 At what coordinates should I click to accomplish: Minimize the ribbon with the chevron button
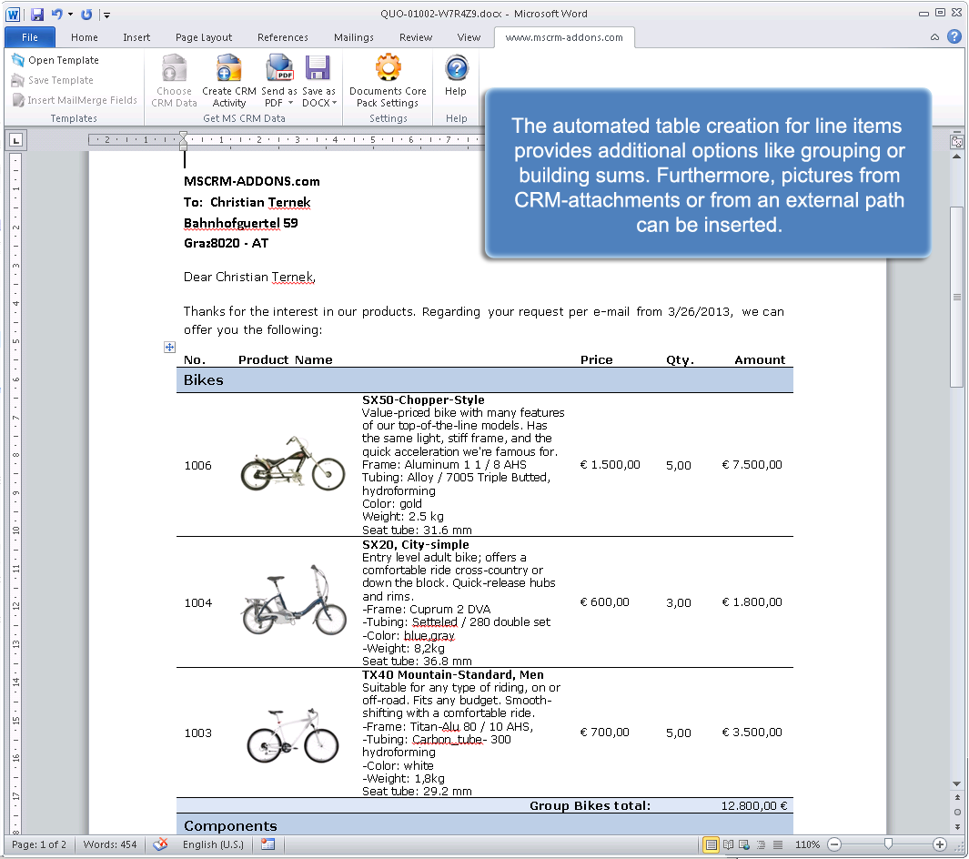tap(934, 37)
